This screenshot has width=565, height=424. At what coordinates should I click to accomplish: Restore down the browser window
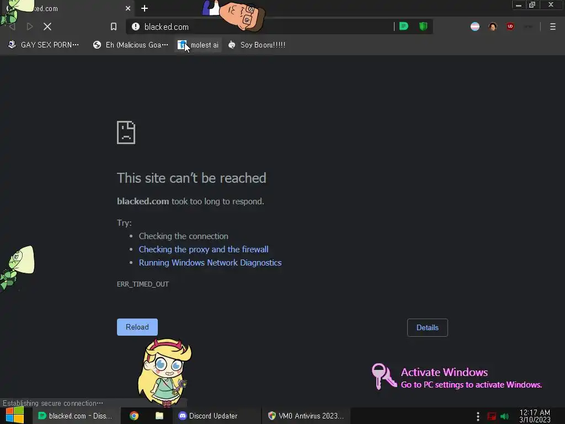point(532,5)
